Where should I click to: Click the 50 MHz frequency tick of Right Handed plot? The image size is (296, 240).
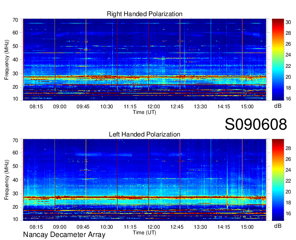[x=16, y=46]
